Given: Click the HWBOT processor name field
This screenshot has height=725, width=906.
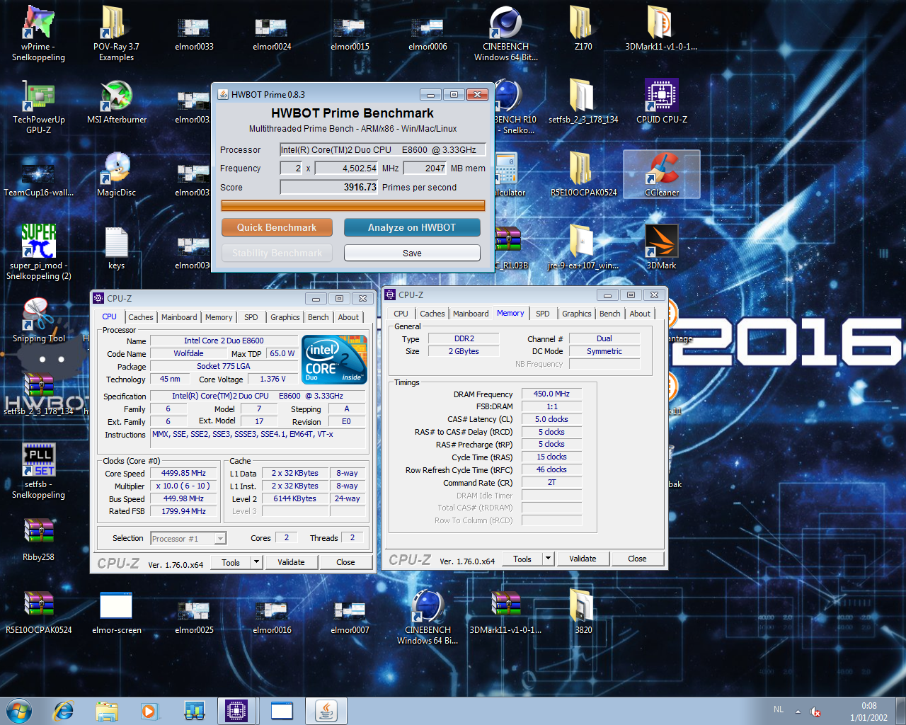Looking at the screenshot, I should [x=383, y=149].
